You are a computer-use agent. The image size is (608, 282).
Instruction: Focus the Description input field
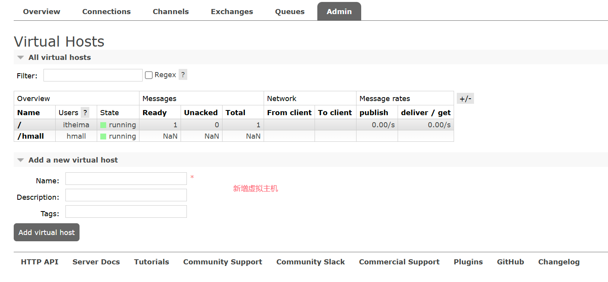pyautogui.click(x=126, y=195)
